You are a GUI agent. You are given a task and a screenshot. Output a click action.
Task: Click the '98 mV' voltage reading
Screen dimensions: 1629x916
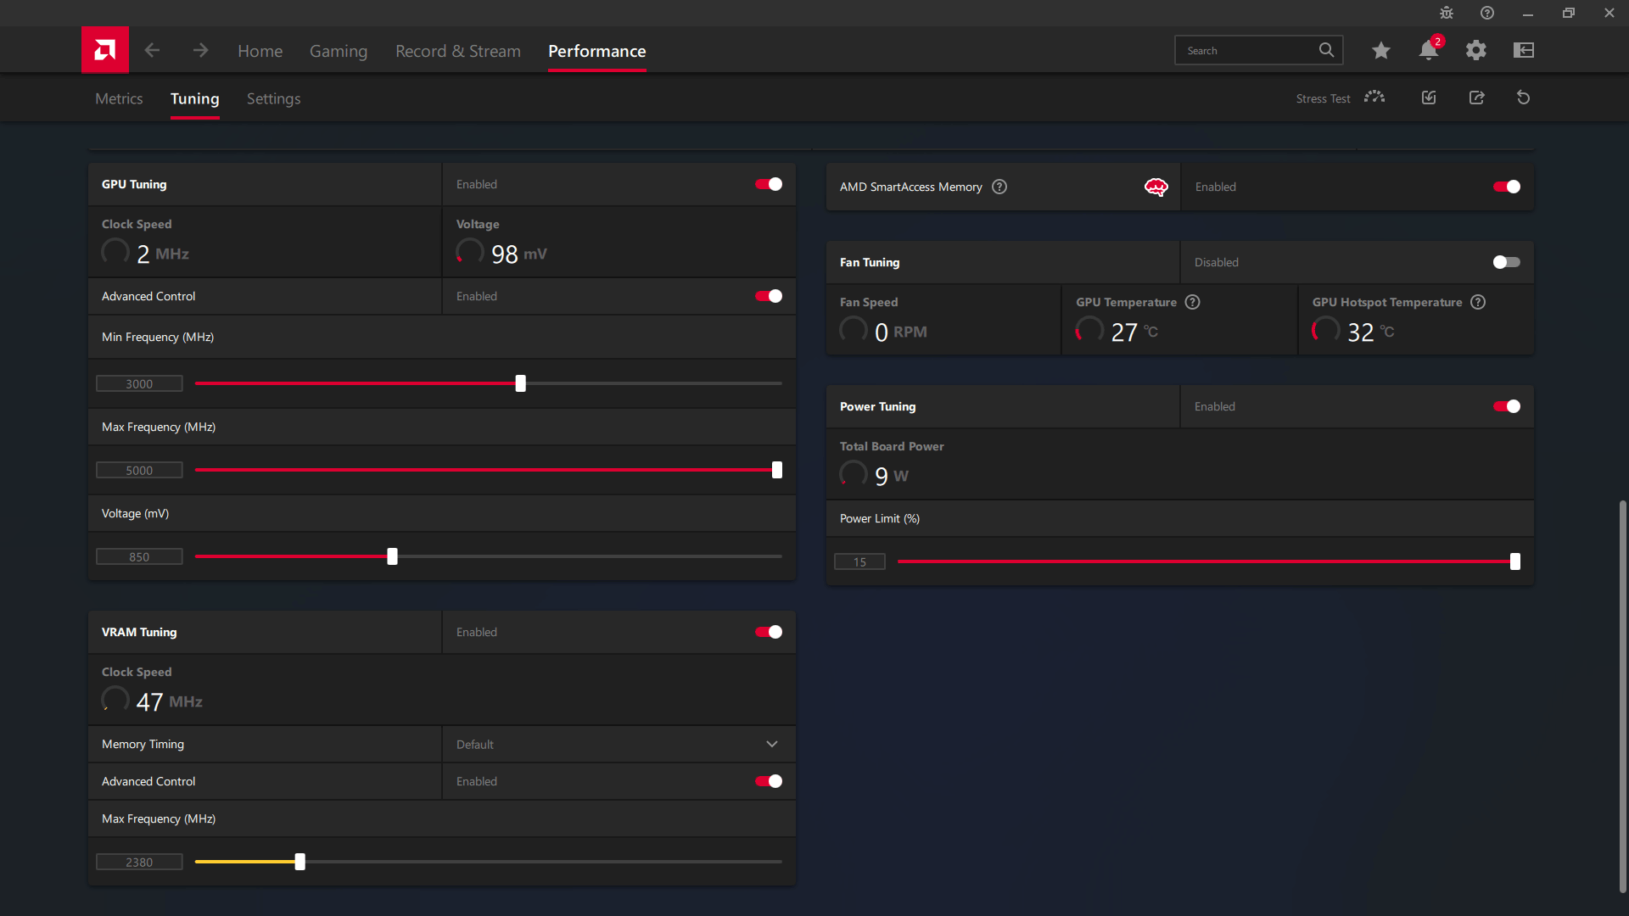point(518,254)
